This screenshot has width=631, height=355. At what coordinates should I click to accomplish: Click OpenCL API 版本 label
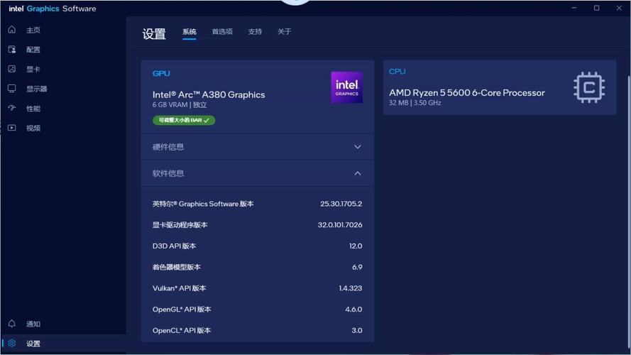click(182, 330)
